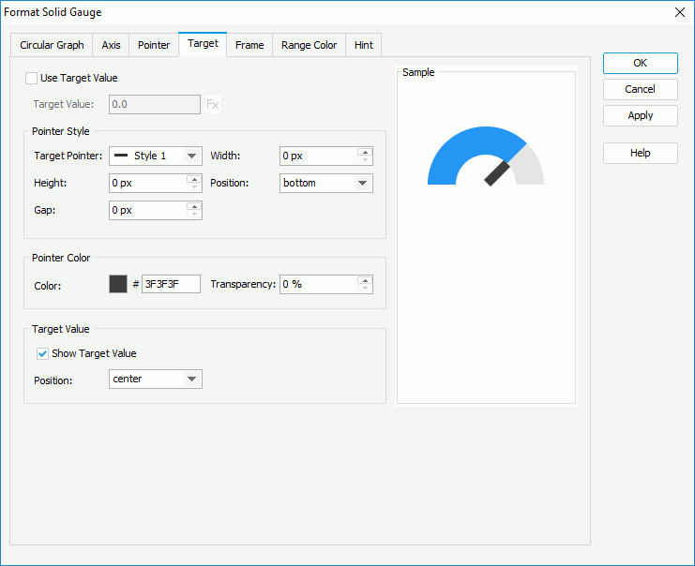Screen dimensions: 695x566
Task: Switch to the Circular Graph tab
Action: 52,45
